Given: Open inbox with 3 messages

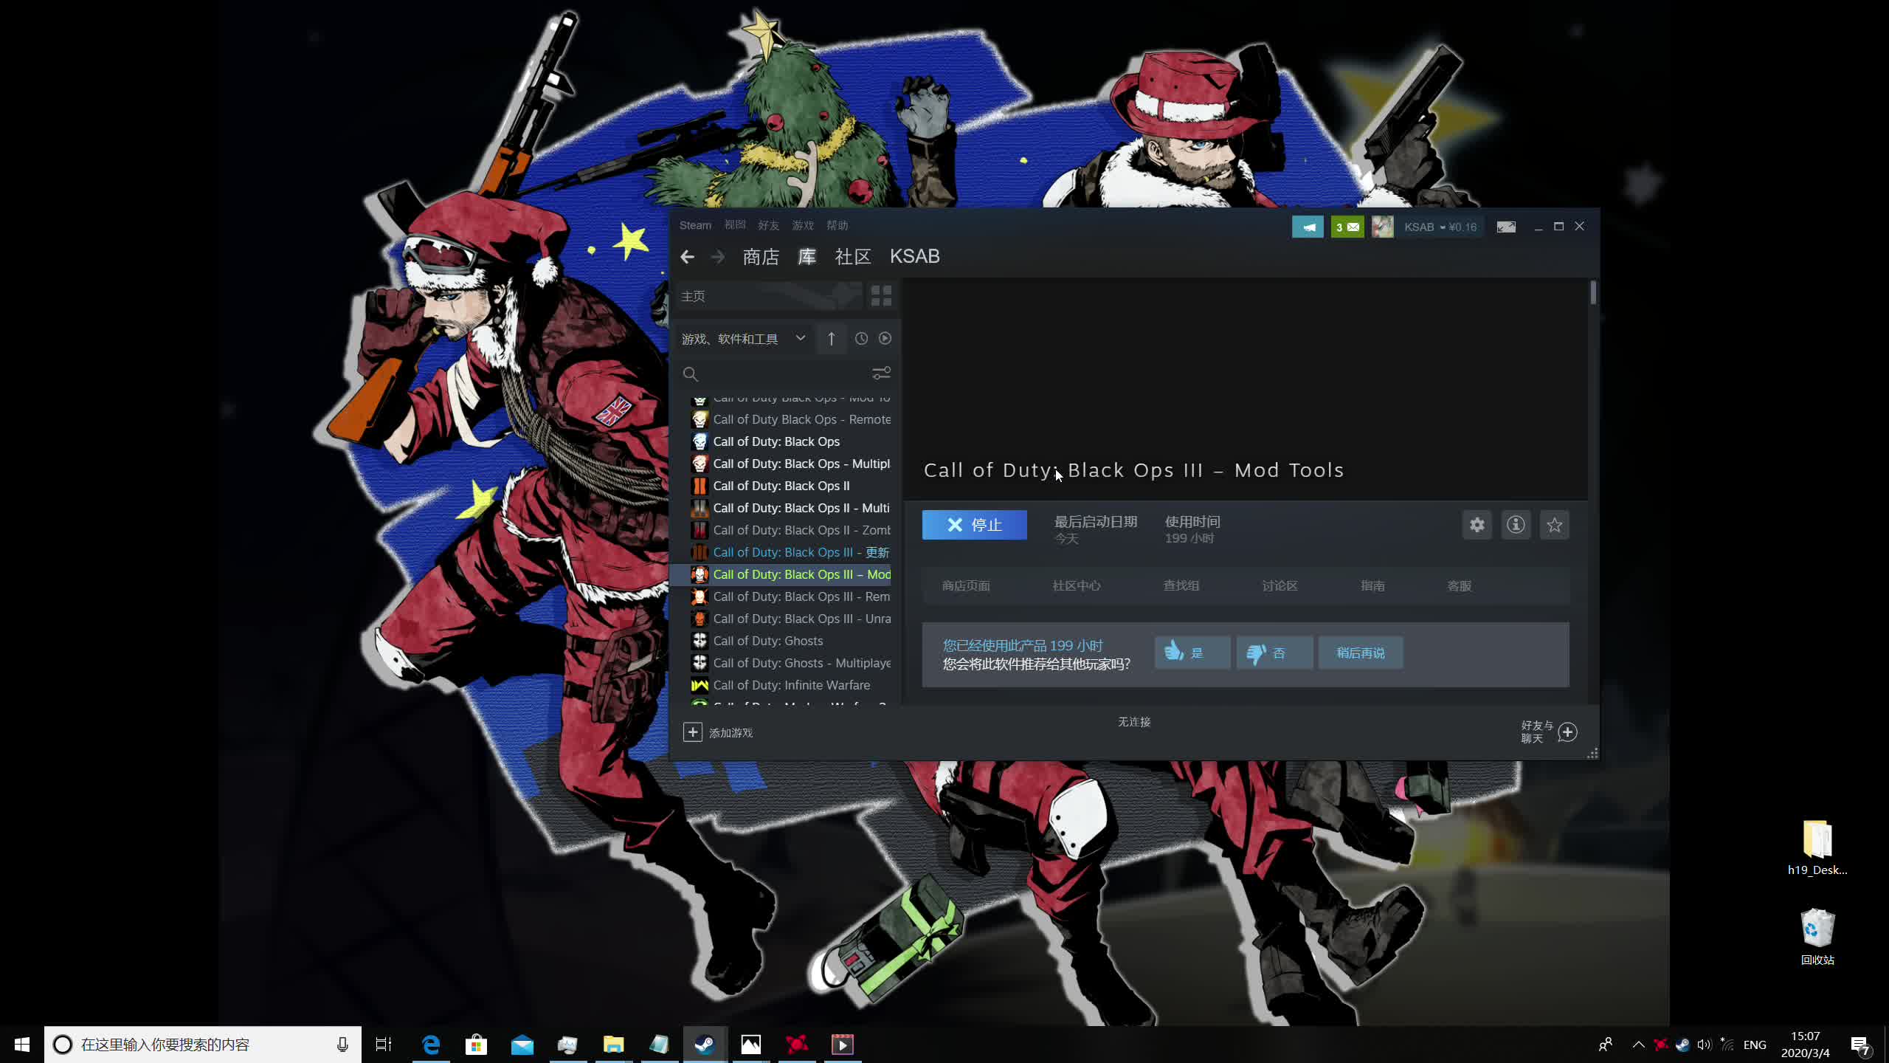Looking at the screenshot, I should [1347, 227].
